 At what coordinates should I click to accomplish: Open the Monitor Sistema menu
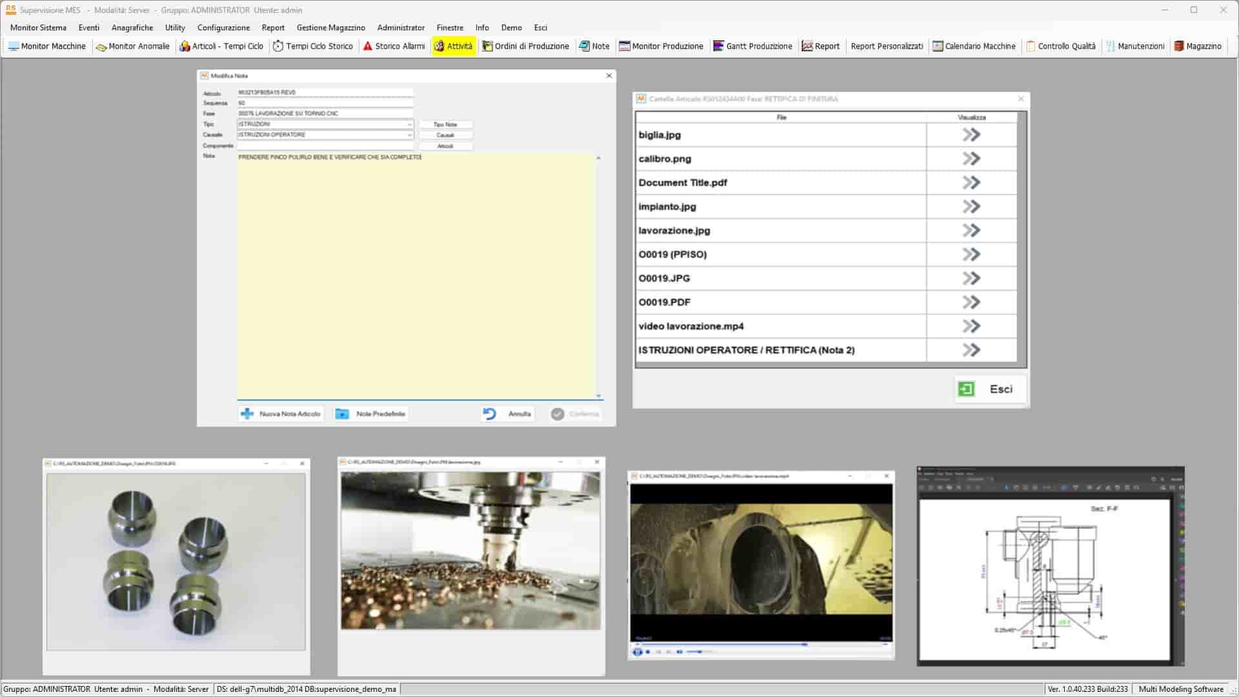tap(38, 28)
